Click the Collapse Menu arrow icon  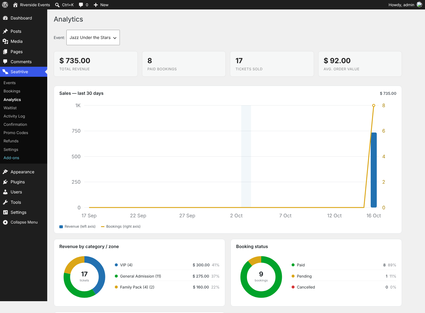(x=5, y=222)
